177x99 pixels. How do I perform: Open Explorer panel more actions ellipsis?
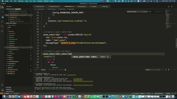(30, 7)
